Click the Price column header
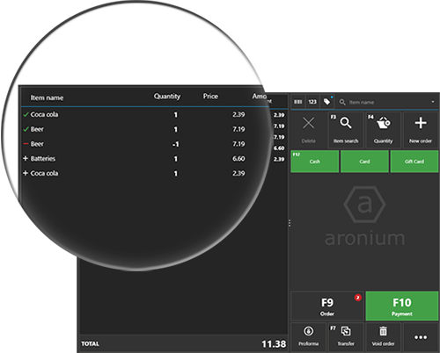Image resolution: width=440 pixels, height=353 pixels. click(210, 97)
